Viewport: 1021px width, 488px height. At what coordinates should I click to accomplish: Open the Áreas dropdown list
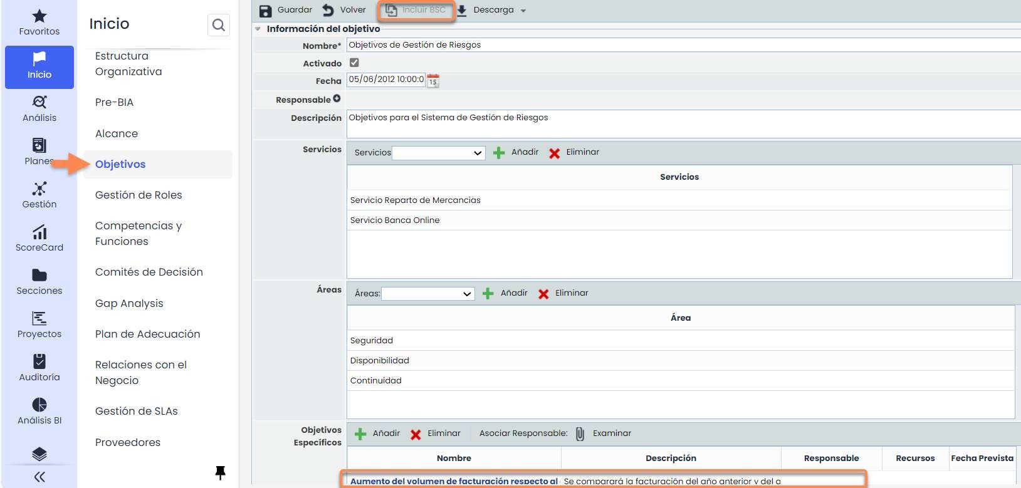tap(427, 294)
